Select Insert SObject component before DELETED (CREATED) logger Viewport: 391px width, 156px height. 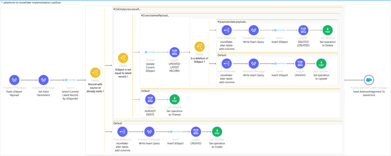click(x=280, y=30)
